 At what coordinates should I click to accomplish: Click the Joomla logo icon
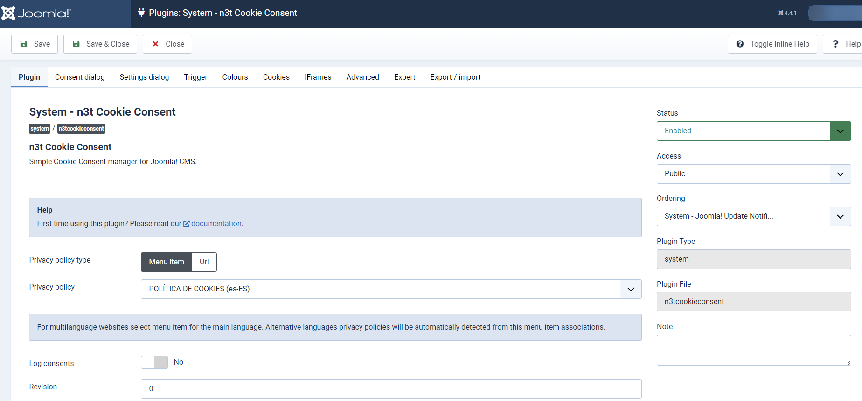tap(8, 13)
